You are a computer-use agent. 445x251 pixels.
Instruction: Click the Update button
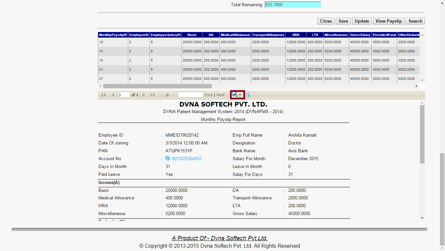tap(362, 21)
